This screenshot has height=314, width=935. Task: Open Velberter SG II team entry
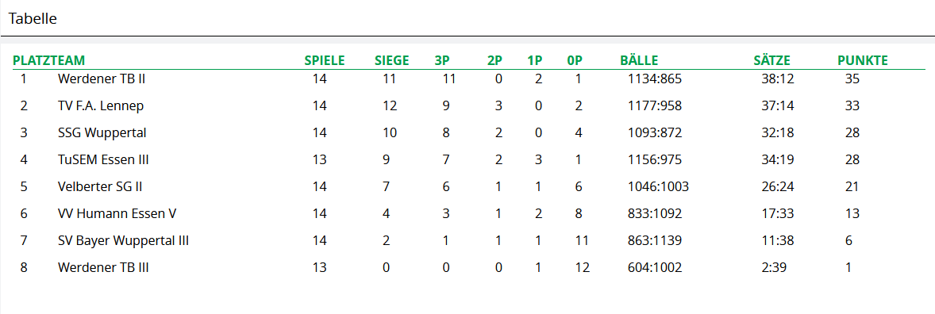point(99,186)
